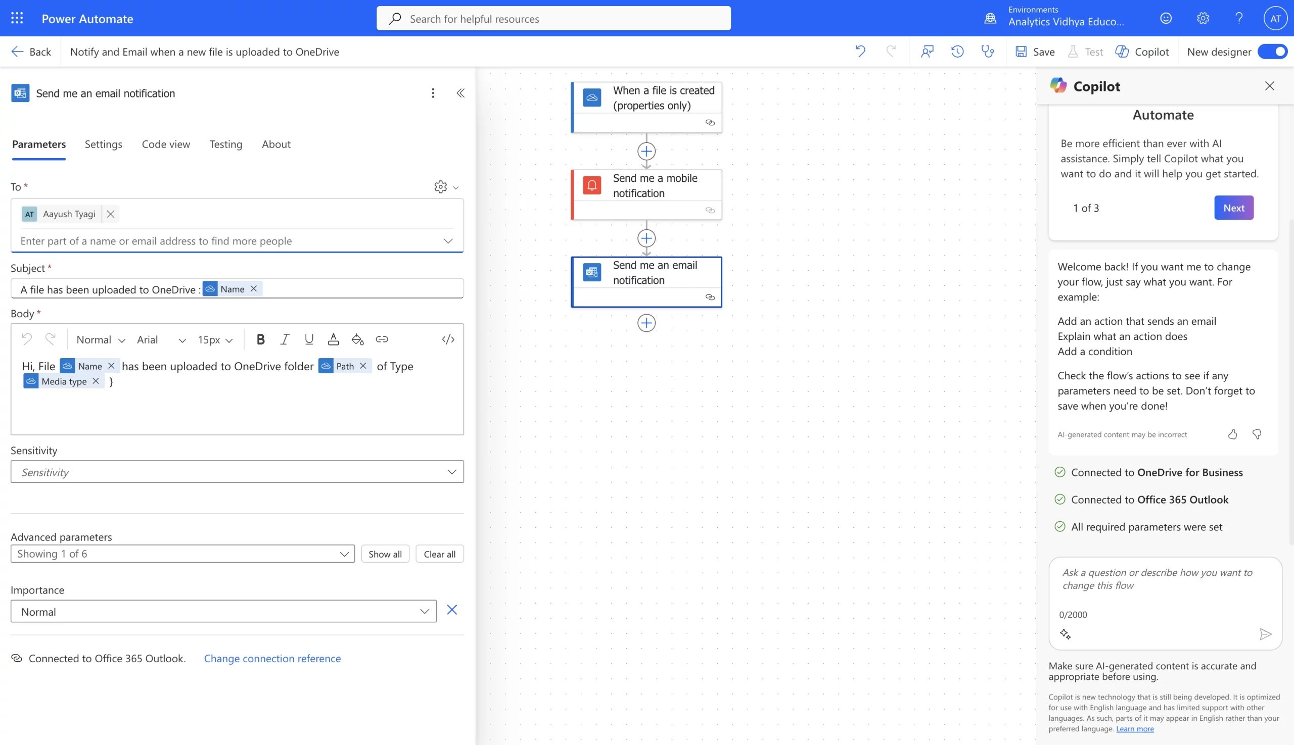The width and height of the screenshot is (1294, 745).
Task: Click Next in the Copilot Automate tour
Action: (1233, 207)
